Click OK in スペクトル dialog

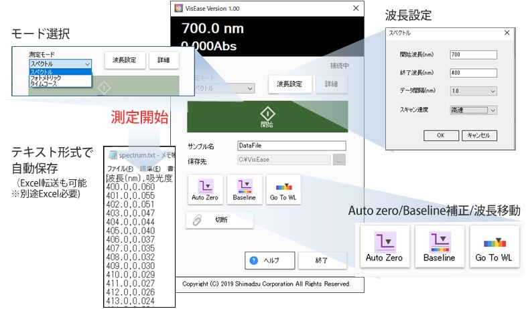(441, 136)
